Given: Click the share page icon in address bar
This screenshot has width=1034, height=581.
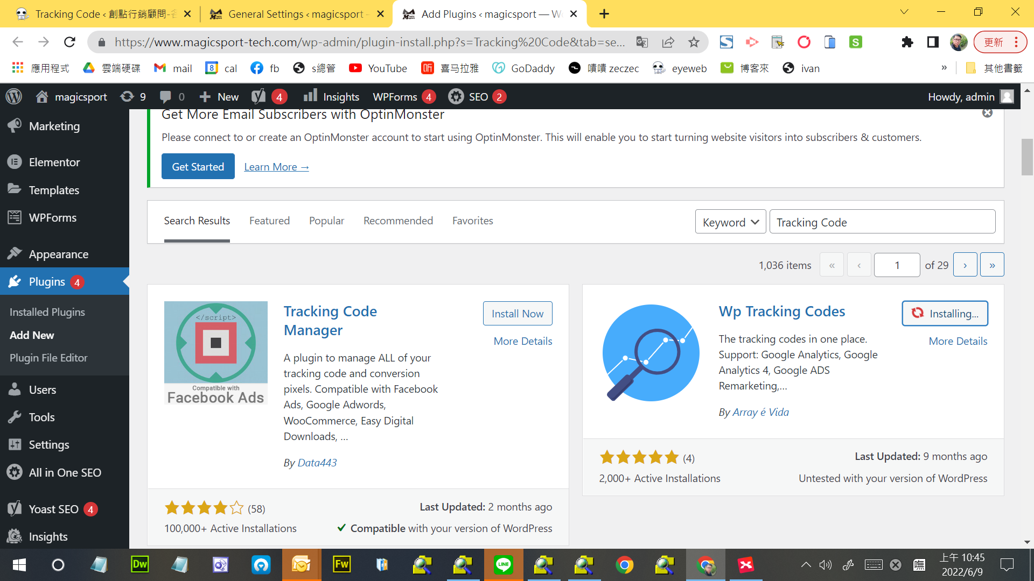Looking at the screenshot, I should pos(668,42).
